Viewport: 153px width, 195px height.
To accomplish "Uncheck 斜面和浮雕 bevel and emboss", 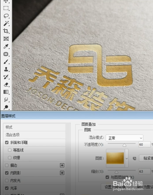I will pyautogui.click(x=7, y=143).
